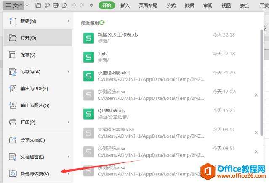Open recent file 小里程钢筋.xlsx
This screenshot has width=269, height=183.
pyautogui.click(x=170, y=76)
